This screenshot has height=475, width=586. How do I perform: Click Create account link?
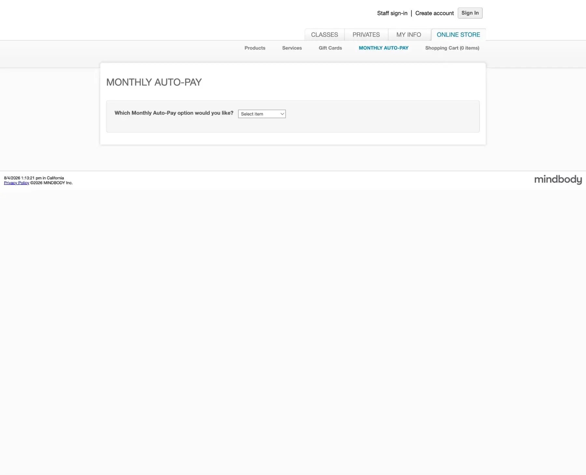pos(434,13)
